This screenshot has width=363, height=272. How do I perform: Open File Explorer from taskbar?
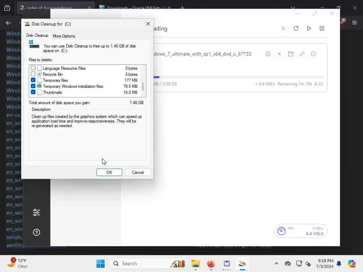coord(196,263)
